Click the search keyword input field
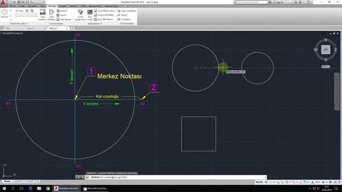 (x=252, y=2)
